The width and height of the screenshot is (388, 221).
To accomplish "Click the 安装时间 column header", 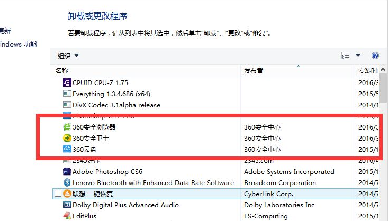I will click(x=368, y=70).
